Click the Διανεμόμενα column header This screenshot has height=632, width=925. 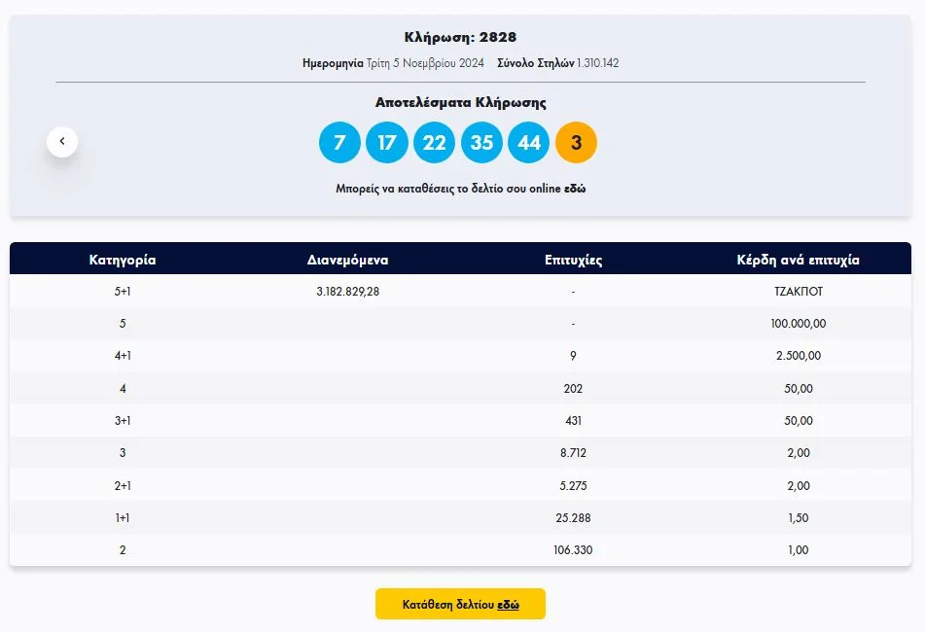pyautogui.click(x=348, y=260)
